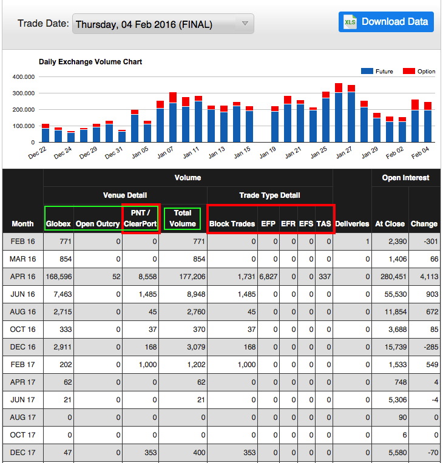Open the Trade Date dropdown
This screenshot has height=463, width=443.
pos(163,24)
